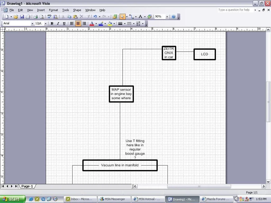271x203 pixels.
Task: Open the 12pt. font size dropdown
Action: pyautogui.click(x=46, y=24)
